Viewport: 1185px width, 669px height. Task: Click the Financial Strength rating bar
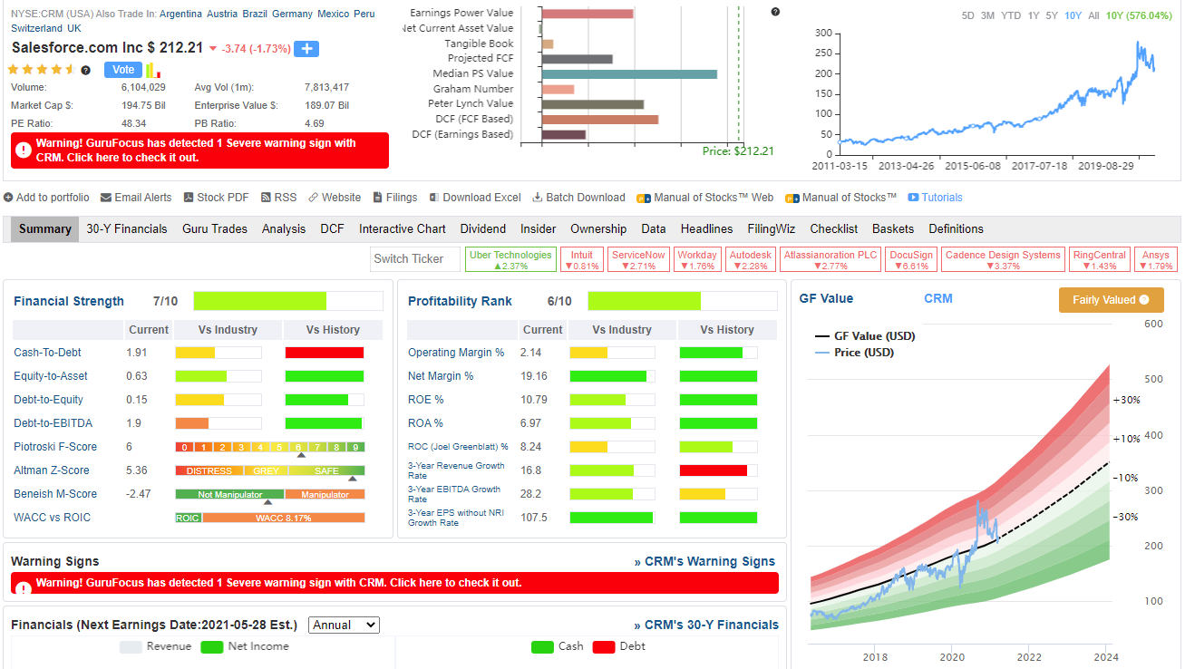(x=288, y=301)
